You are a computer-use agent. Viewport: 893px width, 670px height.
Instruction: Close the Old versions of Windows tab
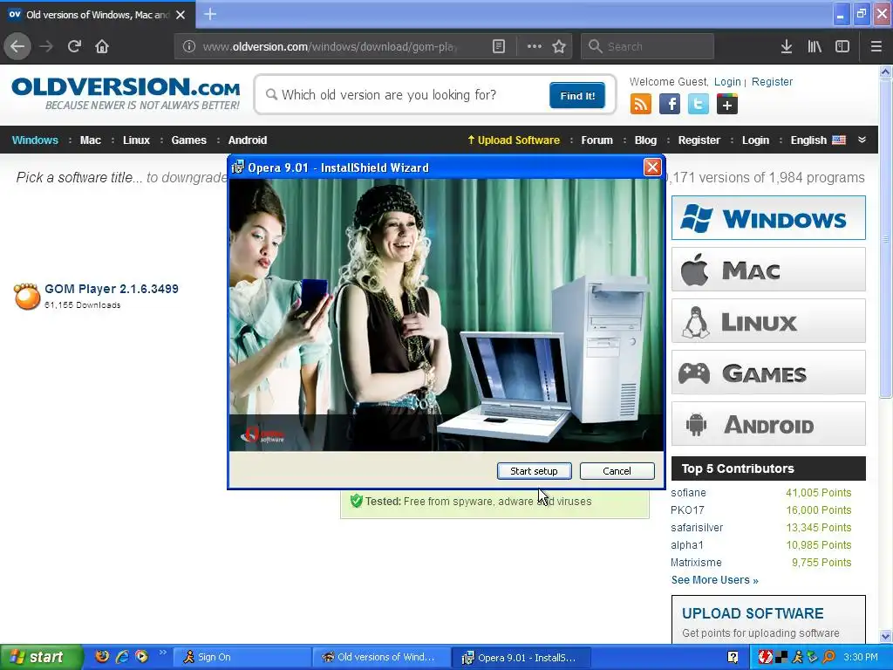tap(181, 15)
